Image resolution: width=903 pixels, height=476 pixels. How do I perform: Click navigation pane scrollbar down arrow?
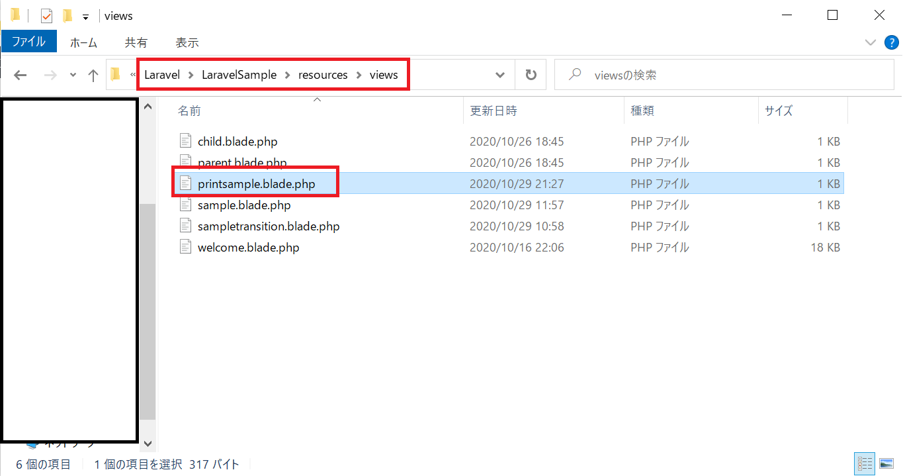(148, 444)
